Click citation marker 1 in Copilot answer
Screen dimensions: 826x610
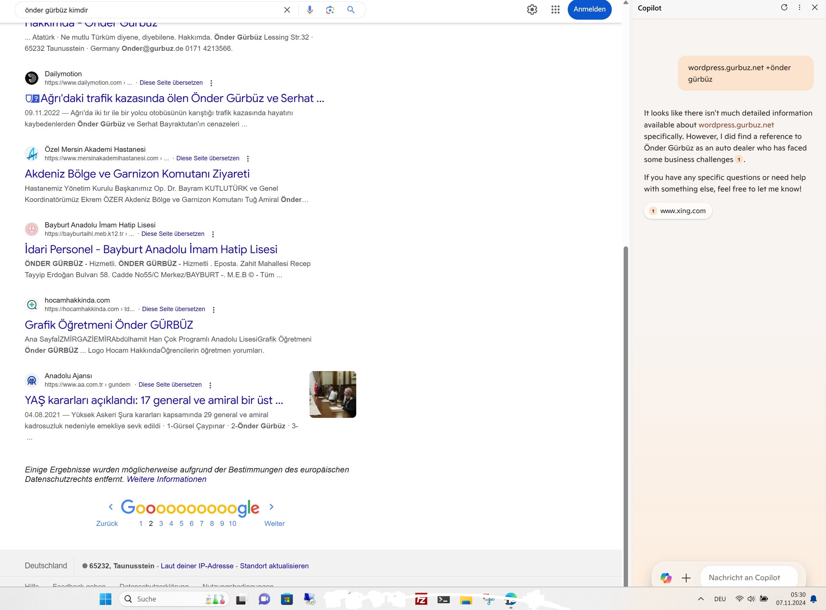point(739,160)
